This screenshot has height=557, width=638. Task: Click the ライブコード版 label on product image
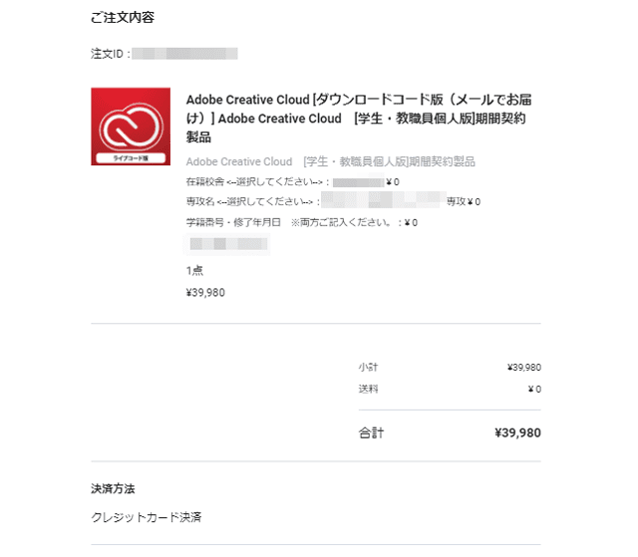(x=131, y=157)
